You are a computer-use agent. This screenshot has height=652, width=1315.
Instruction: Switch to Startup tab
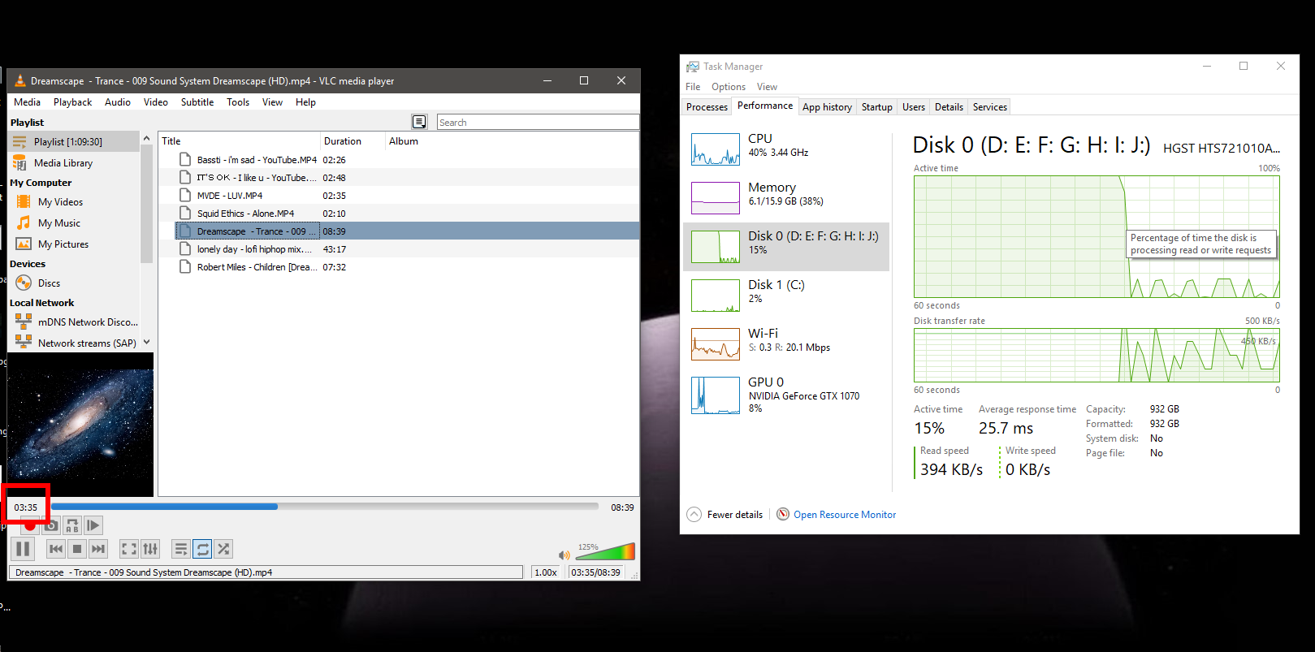(876, 107)
